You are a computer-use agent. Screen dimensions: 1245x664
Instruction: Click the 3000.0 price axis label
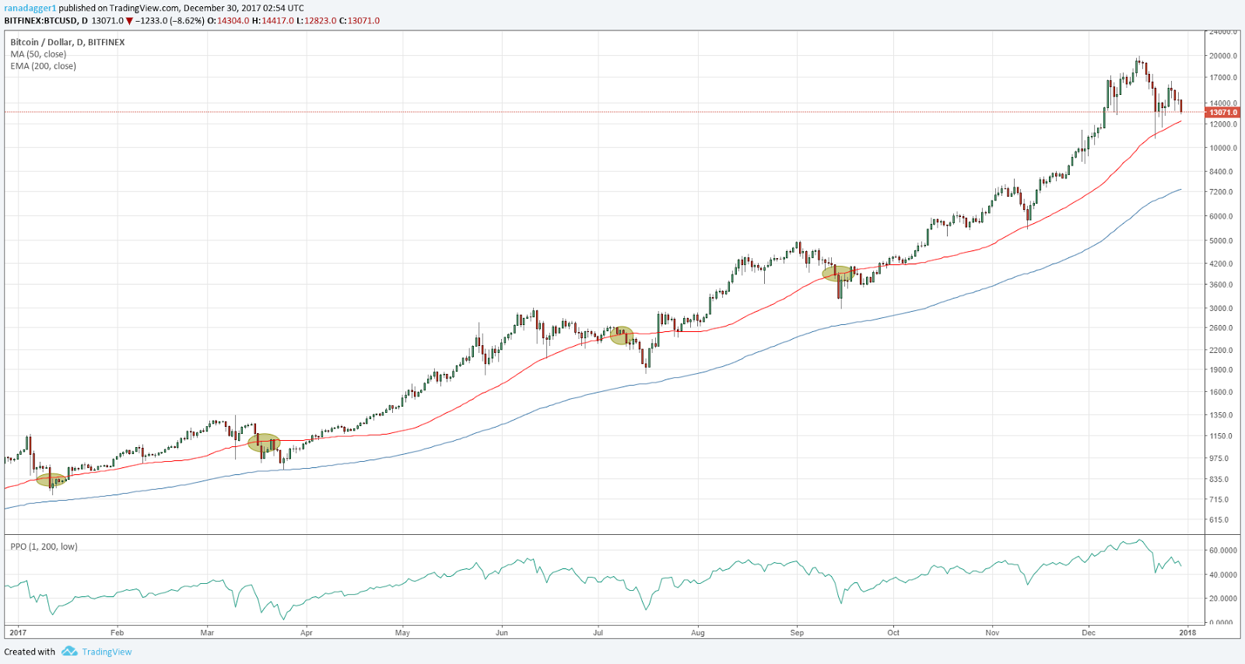[x=1221, y=308]
